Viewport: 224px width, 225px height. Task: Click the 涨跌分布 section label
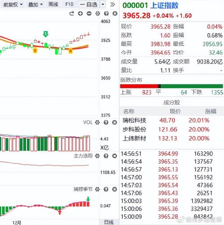[131, 80]
